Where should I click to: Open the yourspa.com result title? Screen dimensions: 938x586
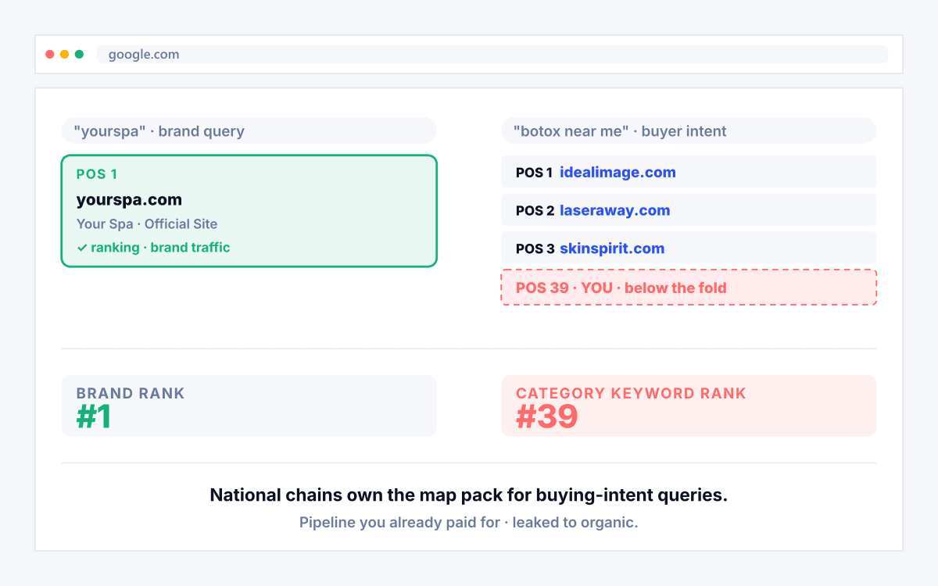click(x=129, y=199)
